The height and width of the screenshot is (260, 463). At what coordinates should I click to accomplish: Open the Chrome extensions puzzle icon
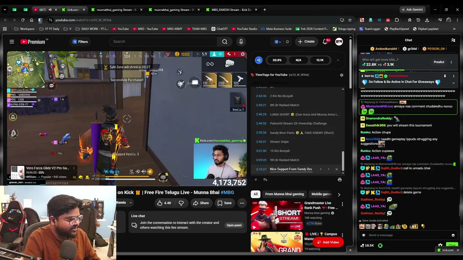[397, 20]
